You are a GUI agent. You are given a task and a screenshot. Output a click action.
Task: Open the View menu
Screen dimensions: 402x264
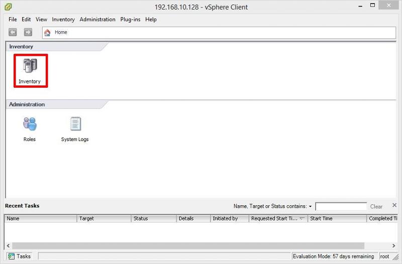[x=41, y=20]
